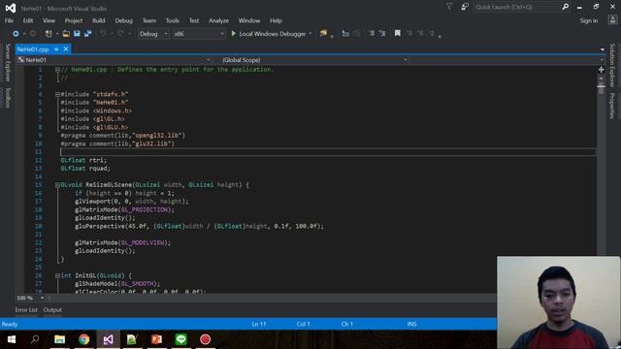The image size is (621, 349).
Task: Click the Decrease indent toolbar icon
Action: point(371,34)
